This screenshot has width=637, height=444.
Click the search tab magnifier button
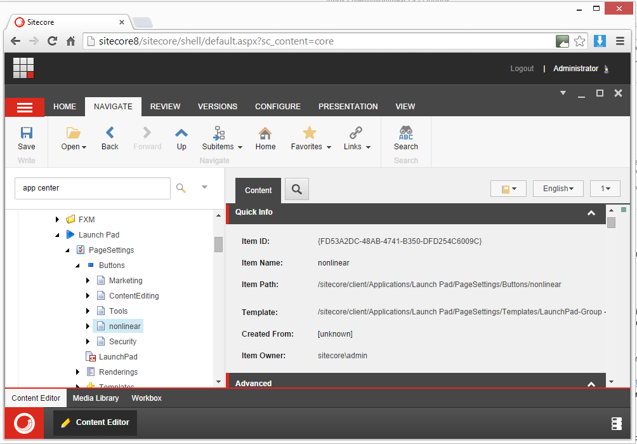297,189
